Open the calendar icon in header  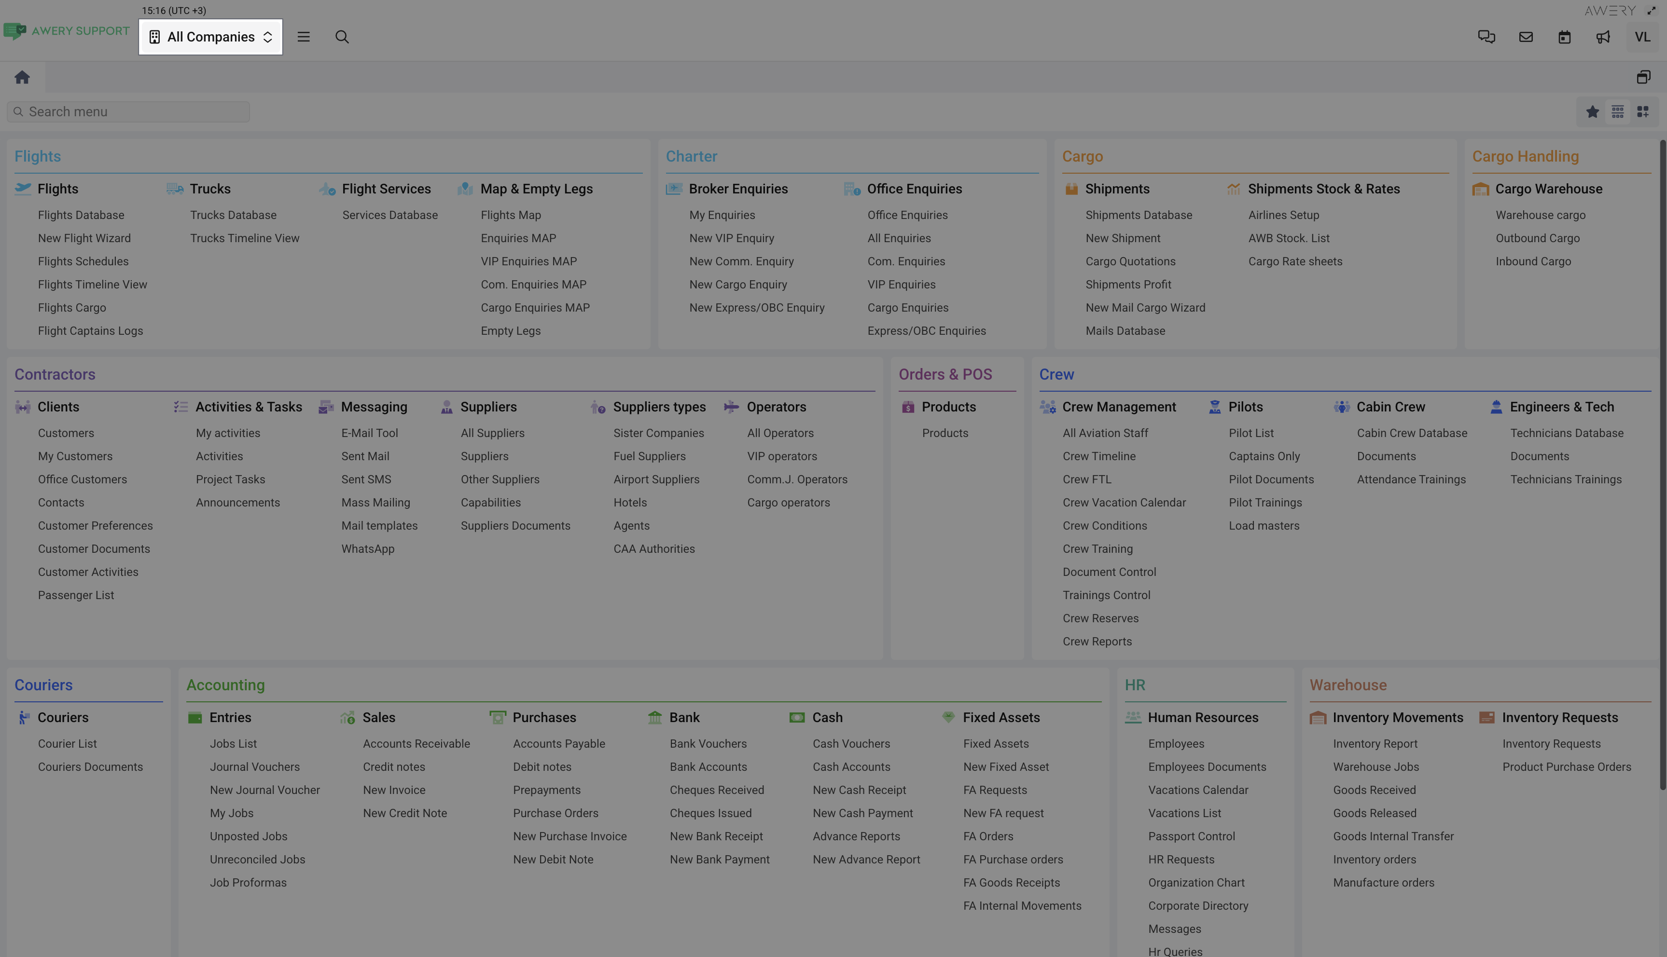pyautogui.click(x=1564, y=37)
